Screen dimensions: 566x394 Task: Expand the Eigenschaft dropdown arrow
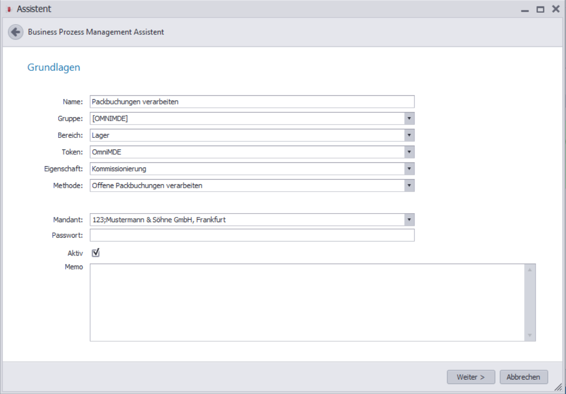pyautogui.click(x=409, y=169)
